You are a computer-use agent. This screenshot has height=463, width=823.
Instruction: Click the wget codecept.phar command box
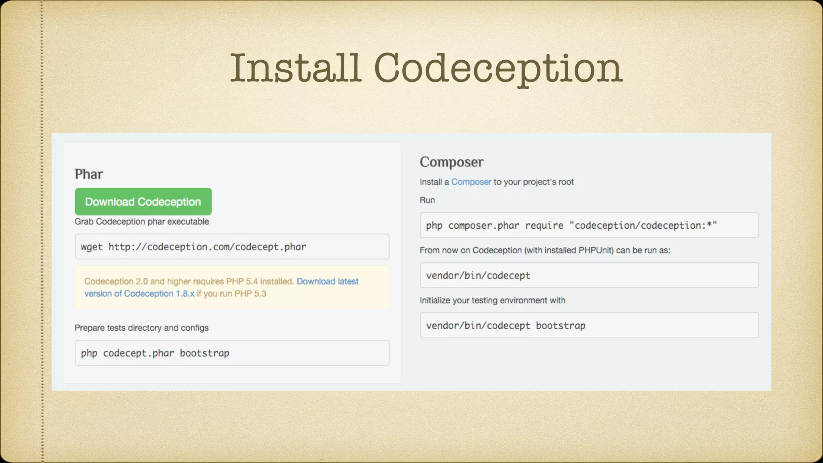pyautogui.click(x=231, y=247)
